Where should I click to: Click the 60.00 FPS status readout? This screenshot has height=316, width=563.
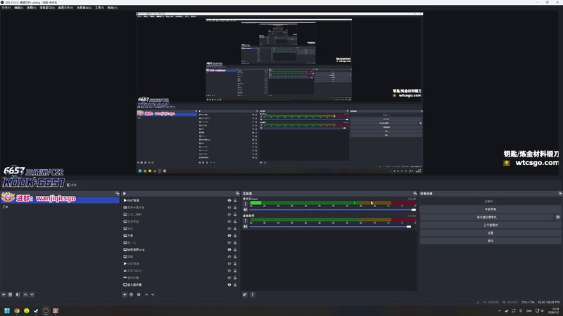tap(549, 303)
